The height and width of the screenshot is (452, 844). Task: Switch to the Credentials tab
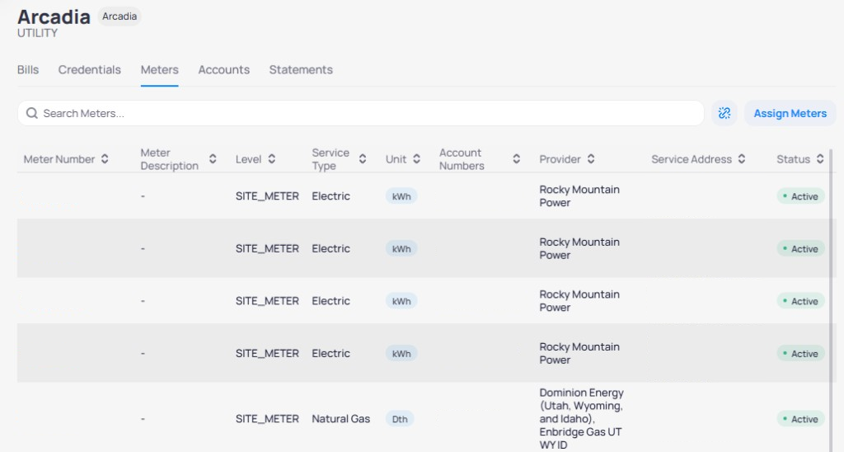(x=89, y=69)
